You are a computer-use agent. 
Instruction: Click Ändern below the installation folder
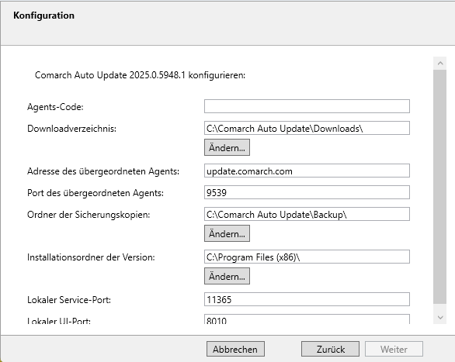[227, 276]
